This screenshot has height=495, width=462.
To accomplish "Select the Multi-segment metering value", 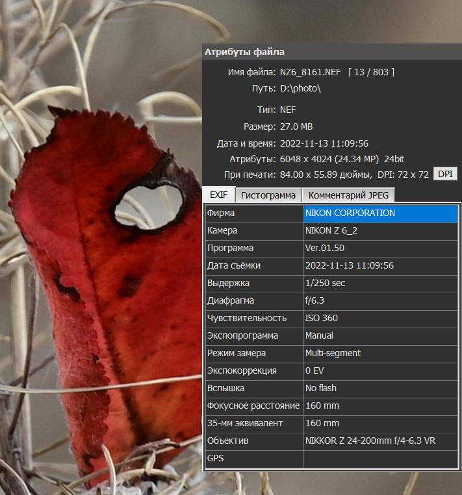I will 381,354.
